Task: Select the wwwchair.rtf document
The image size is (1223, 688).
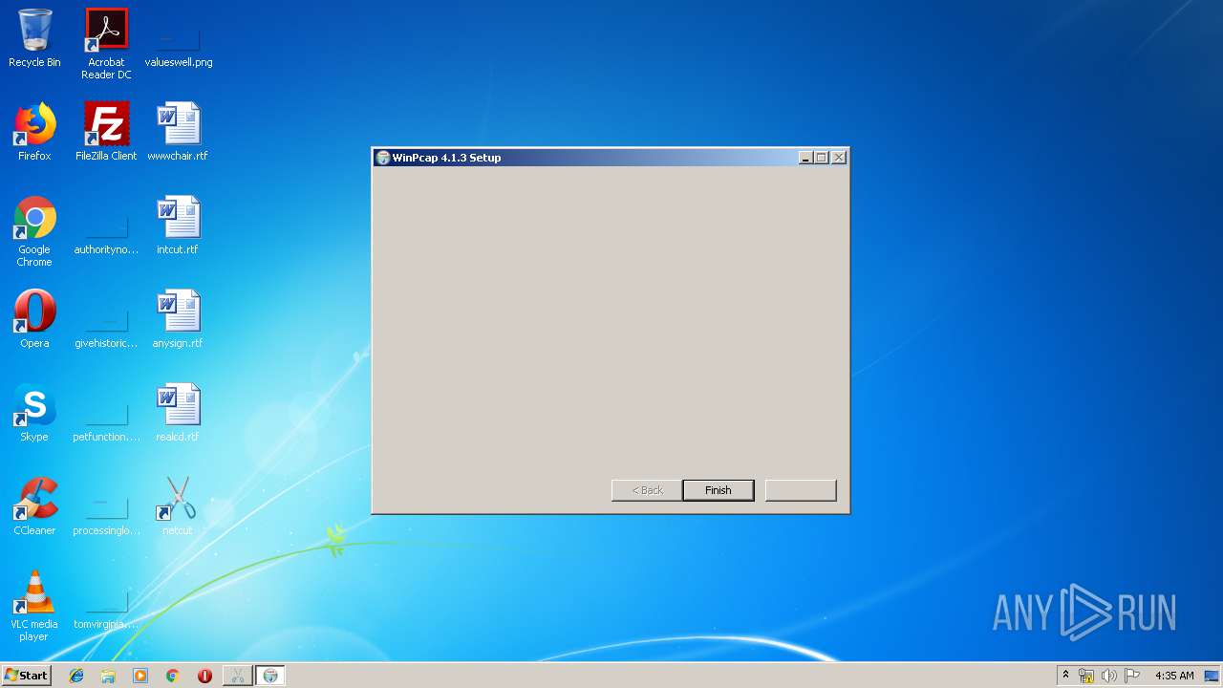Action: coord(178,132)
